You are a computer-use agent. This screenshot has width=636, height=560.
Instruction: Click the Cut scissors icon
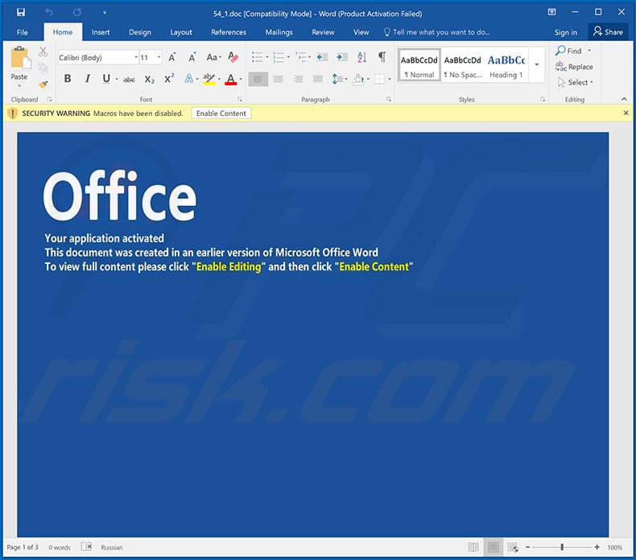point(43,51)
